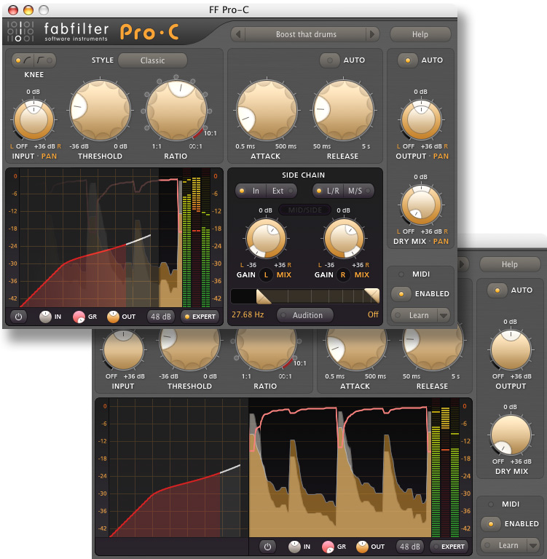Toggle AUTO output in back window
Screen dimensions: 547x559
(x=497, y=290)
